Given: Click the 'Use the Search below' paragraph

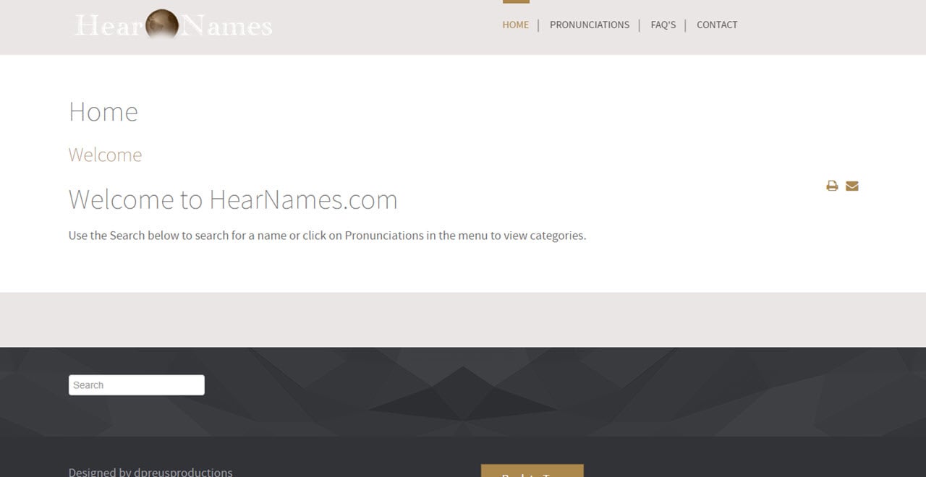Looking at the screenshot, I should tap(327, 236).
